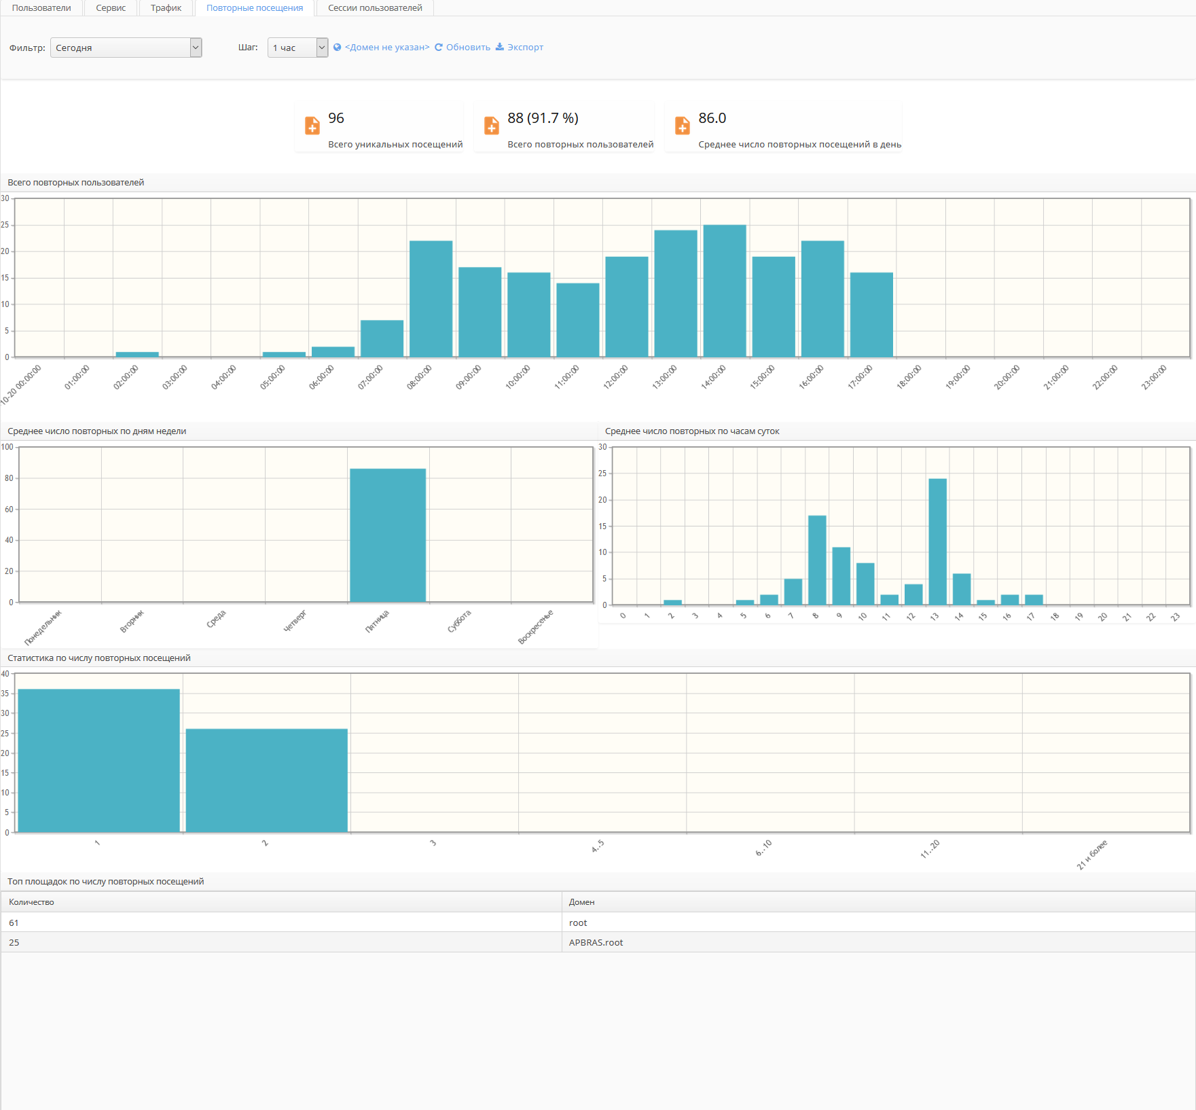Click the Экспорт link

525,48
